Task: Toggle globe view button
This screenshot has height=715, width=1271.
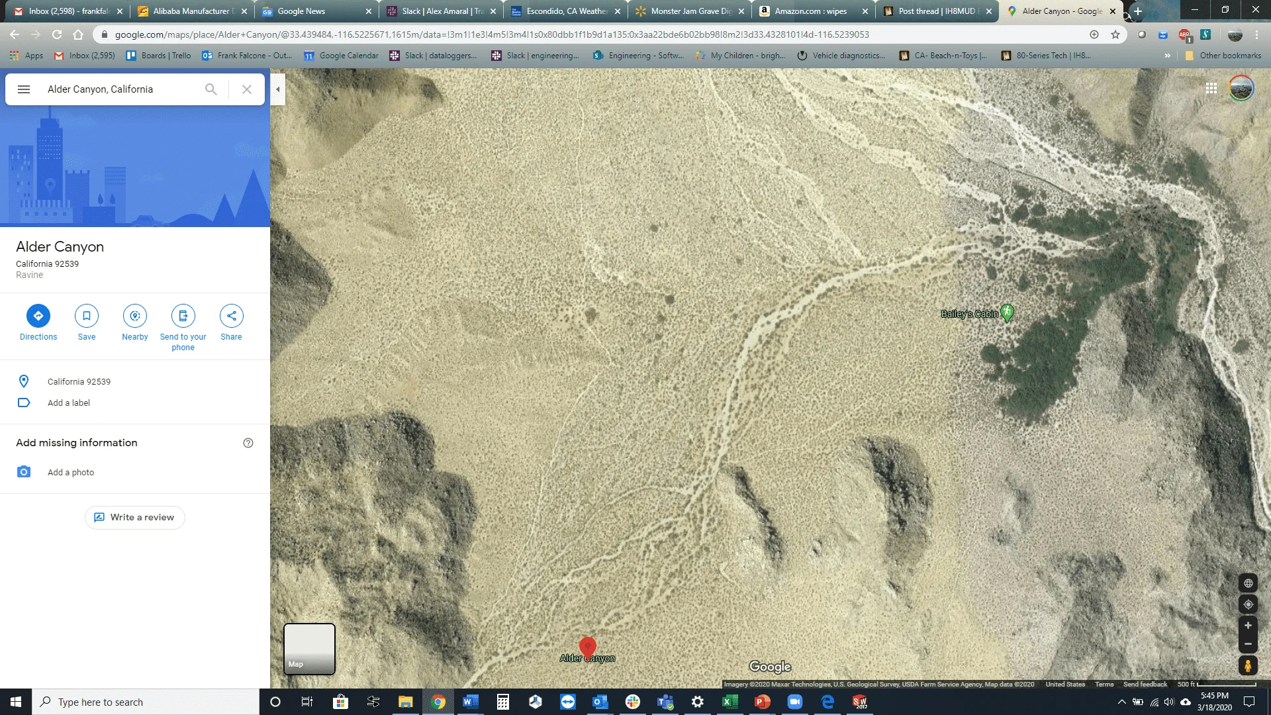Action: click(1248, 583)
